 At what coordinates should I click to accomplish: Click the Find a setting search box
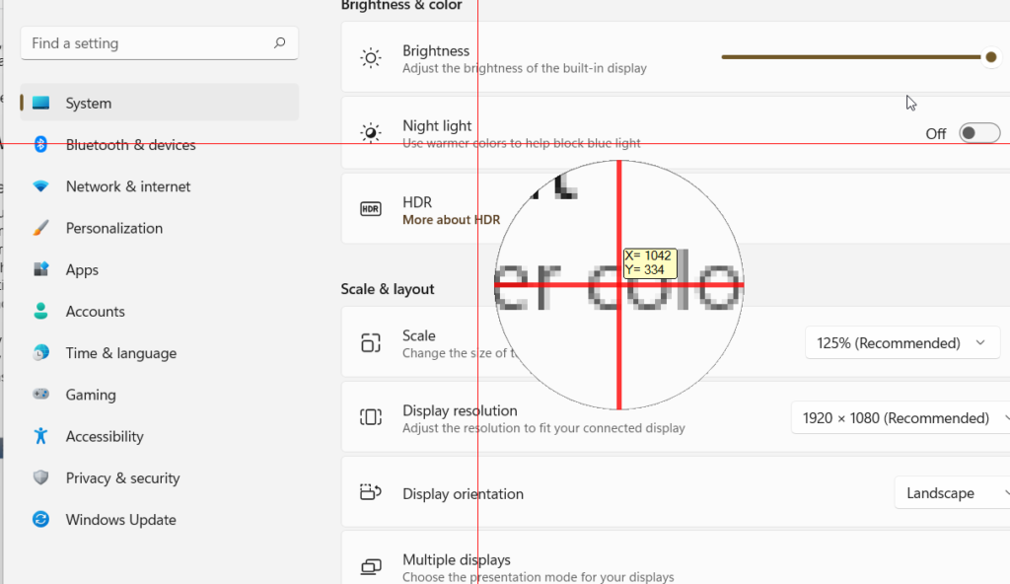pos(159,43)
